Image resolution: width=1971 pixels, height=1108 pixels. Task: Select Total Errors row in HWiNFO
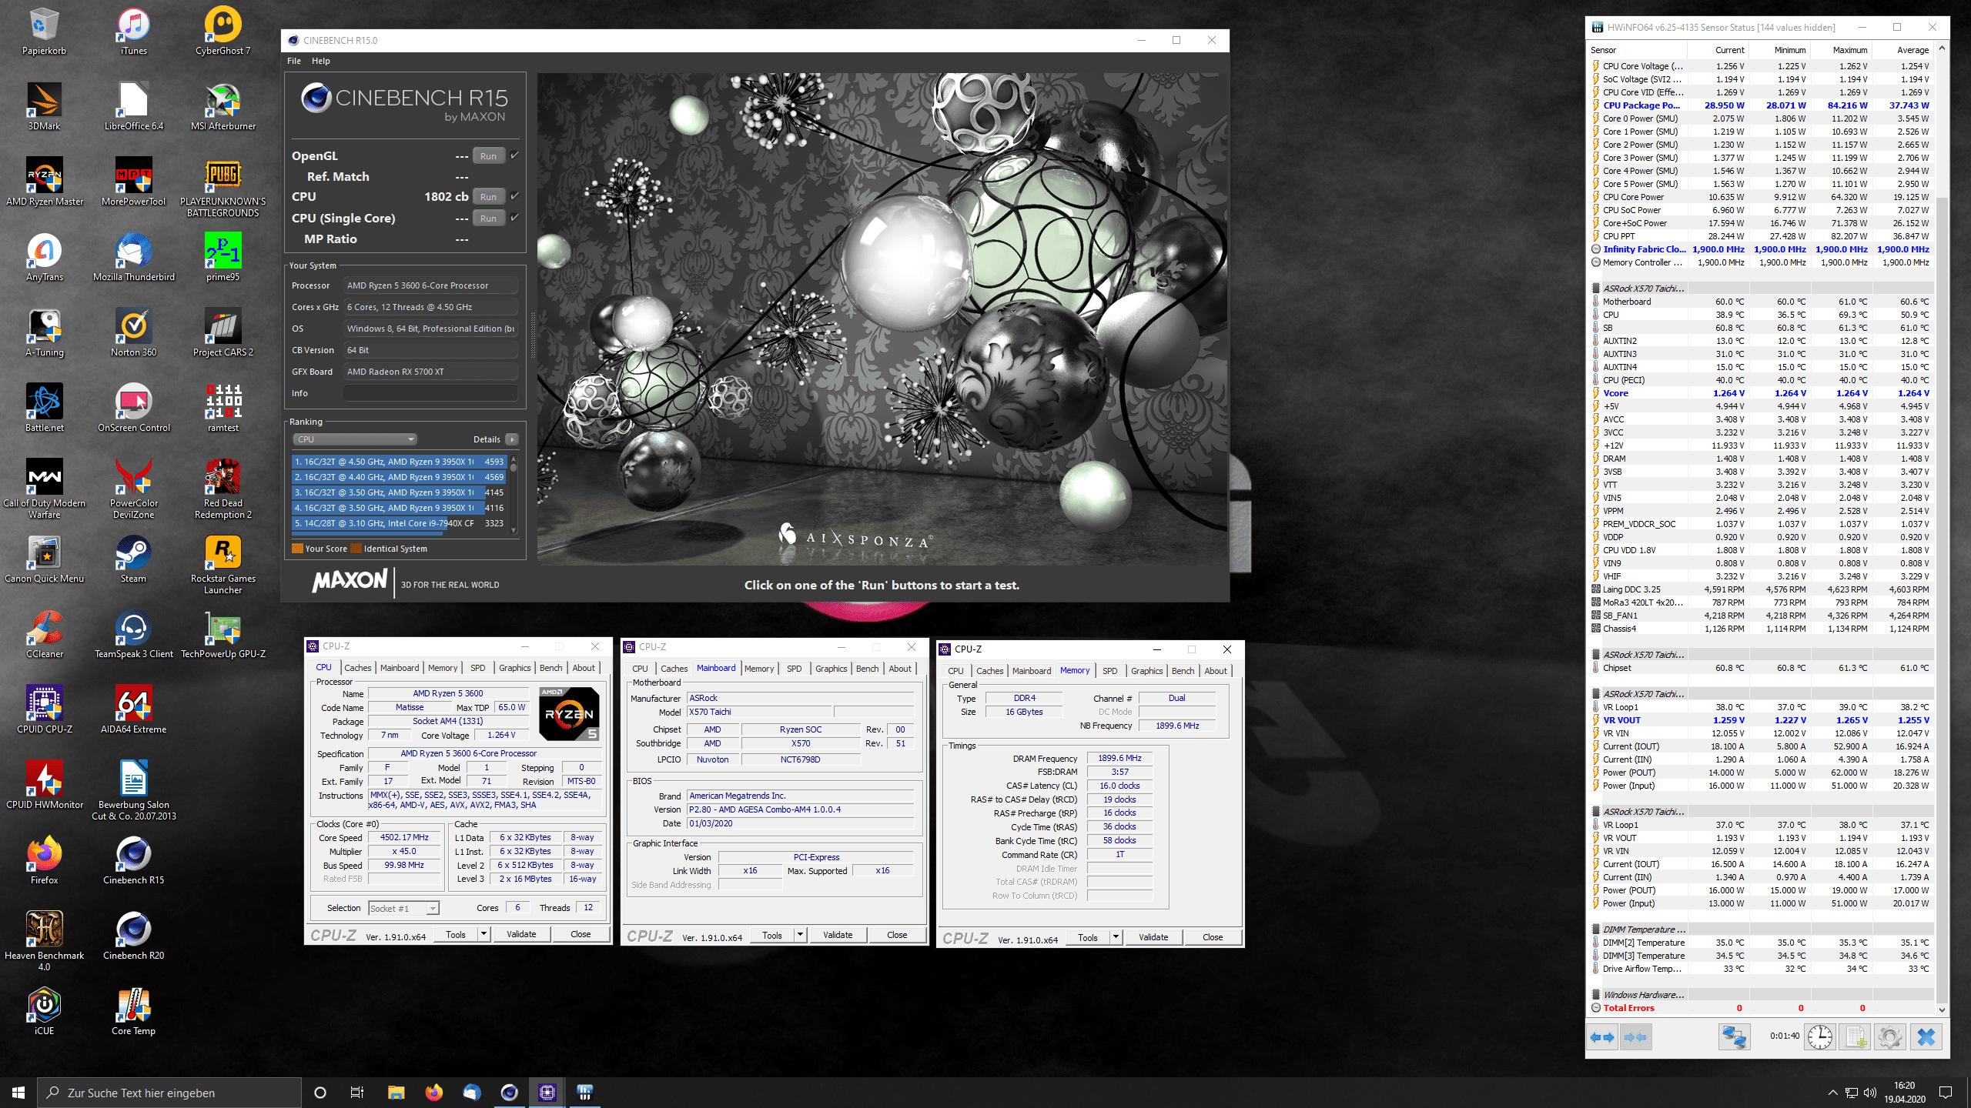pyautogui.click(x=1762, y=1008)
